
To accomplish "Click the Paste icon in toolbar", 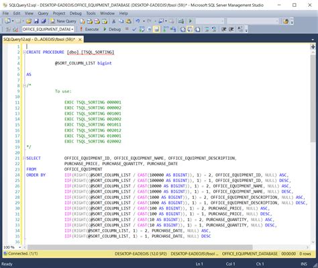I will click(x=129, y=21).
